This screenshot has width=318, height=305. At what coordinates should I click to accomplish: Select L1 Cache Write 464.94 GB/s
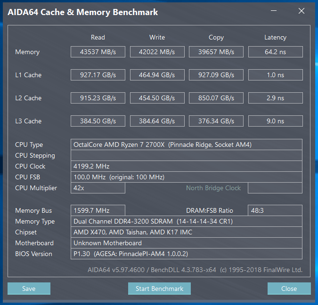pyautogui.click(x=157, y=75)
